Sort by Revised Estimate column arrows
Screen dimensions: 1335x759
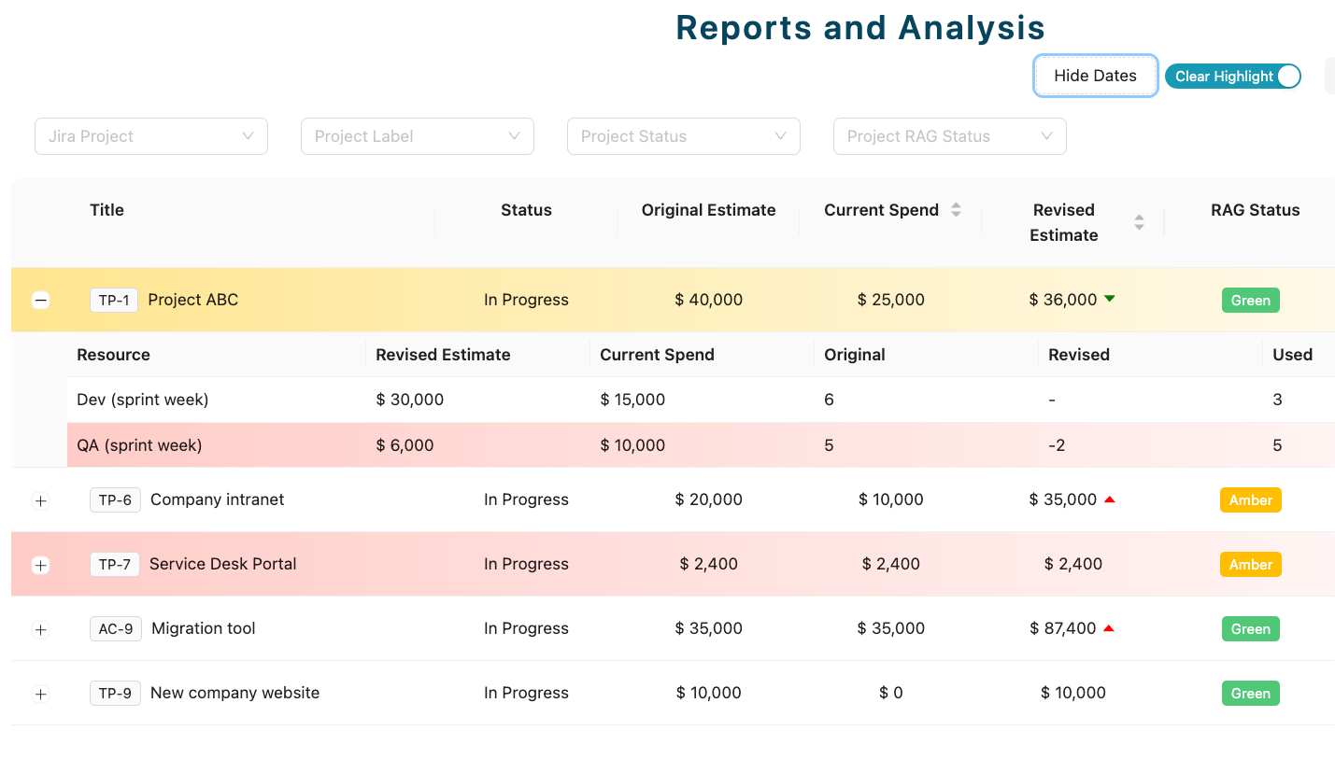tap(1139, 222)
